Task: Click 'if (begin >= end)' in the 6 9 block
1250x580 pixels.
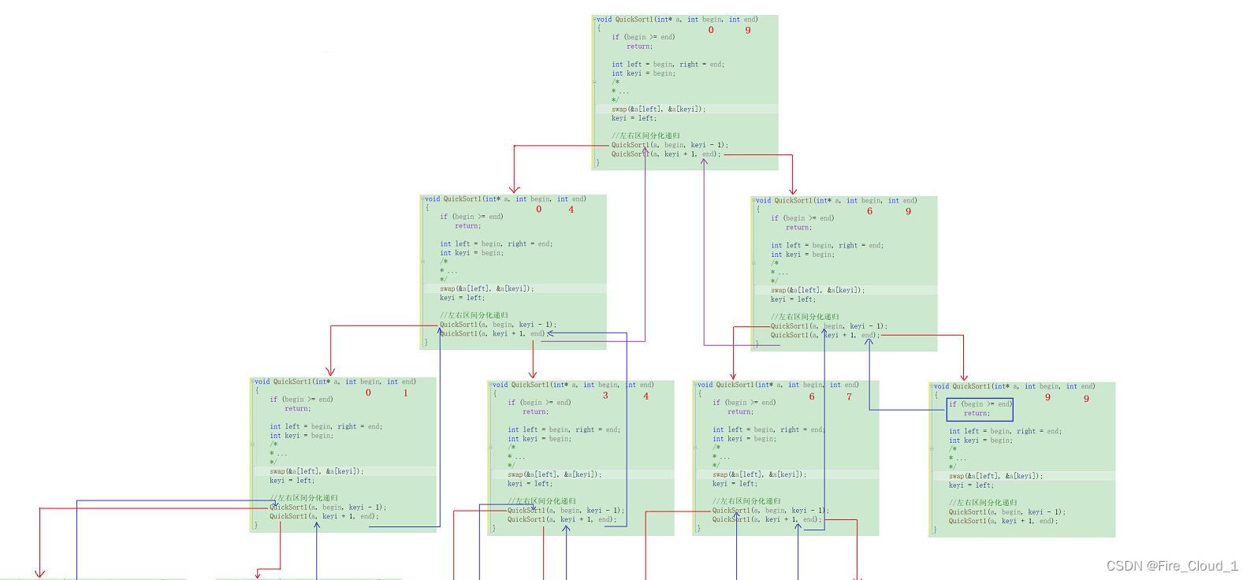Action: (802, 218)
